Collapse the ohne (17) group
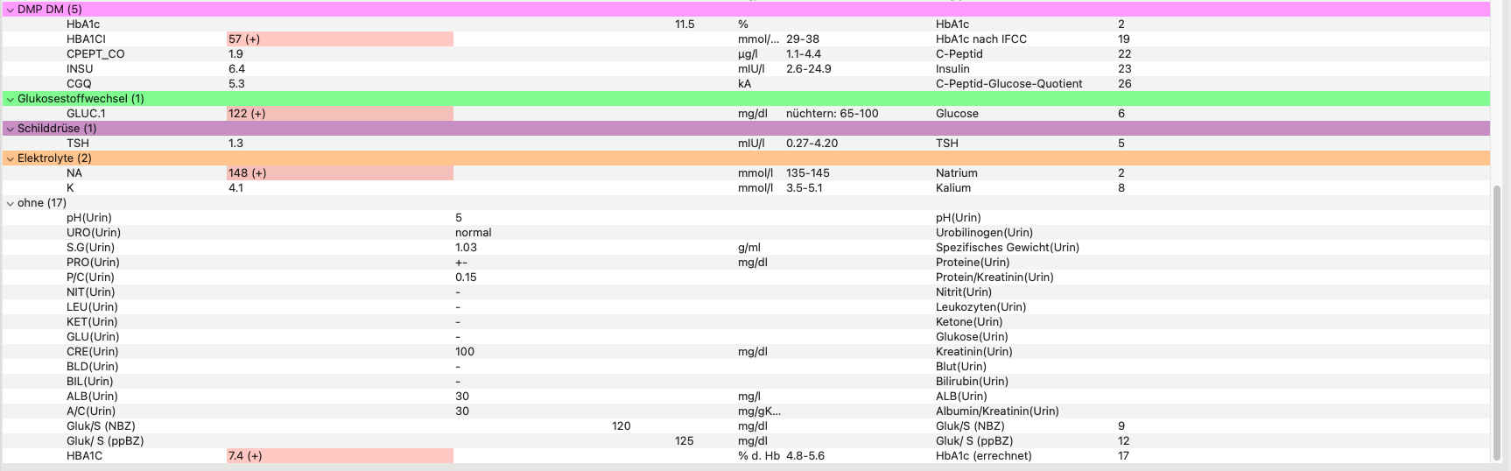1511x471 pixels. pos(10,203)
